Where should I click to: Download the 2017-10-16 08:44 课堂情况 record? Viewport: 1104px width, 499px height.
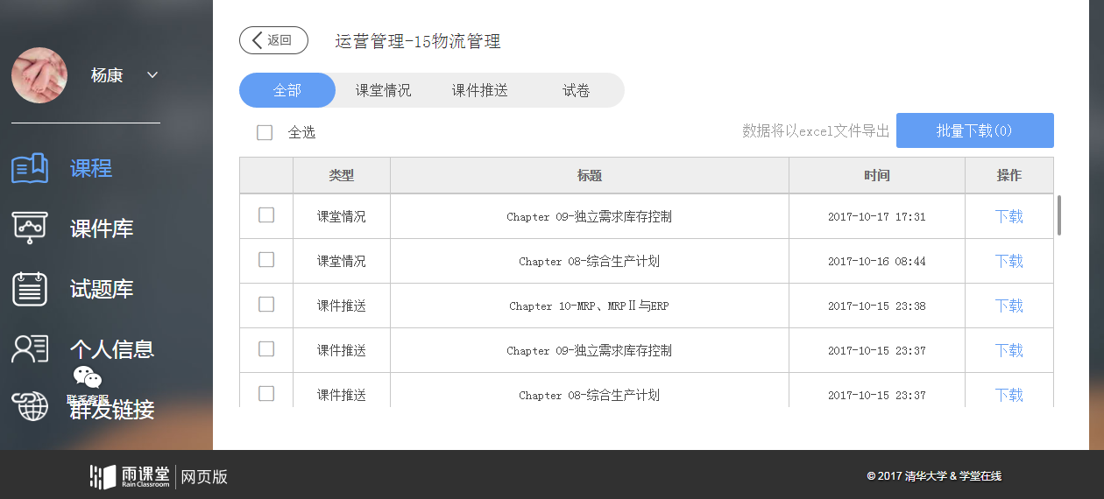pyautogui.click(x=1008, y=261)
